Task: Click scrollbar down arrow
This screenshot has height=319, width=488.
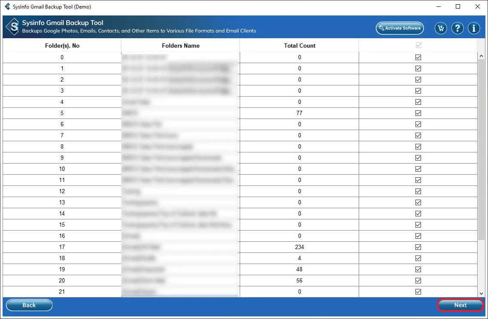Action: pos(482,294)
